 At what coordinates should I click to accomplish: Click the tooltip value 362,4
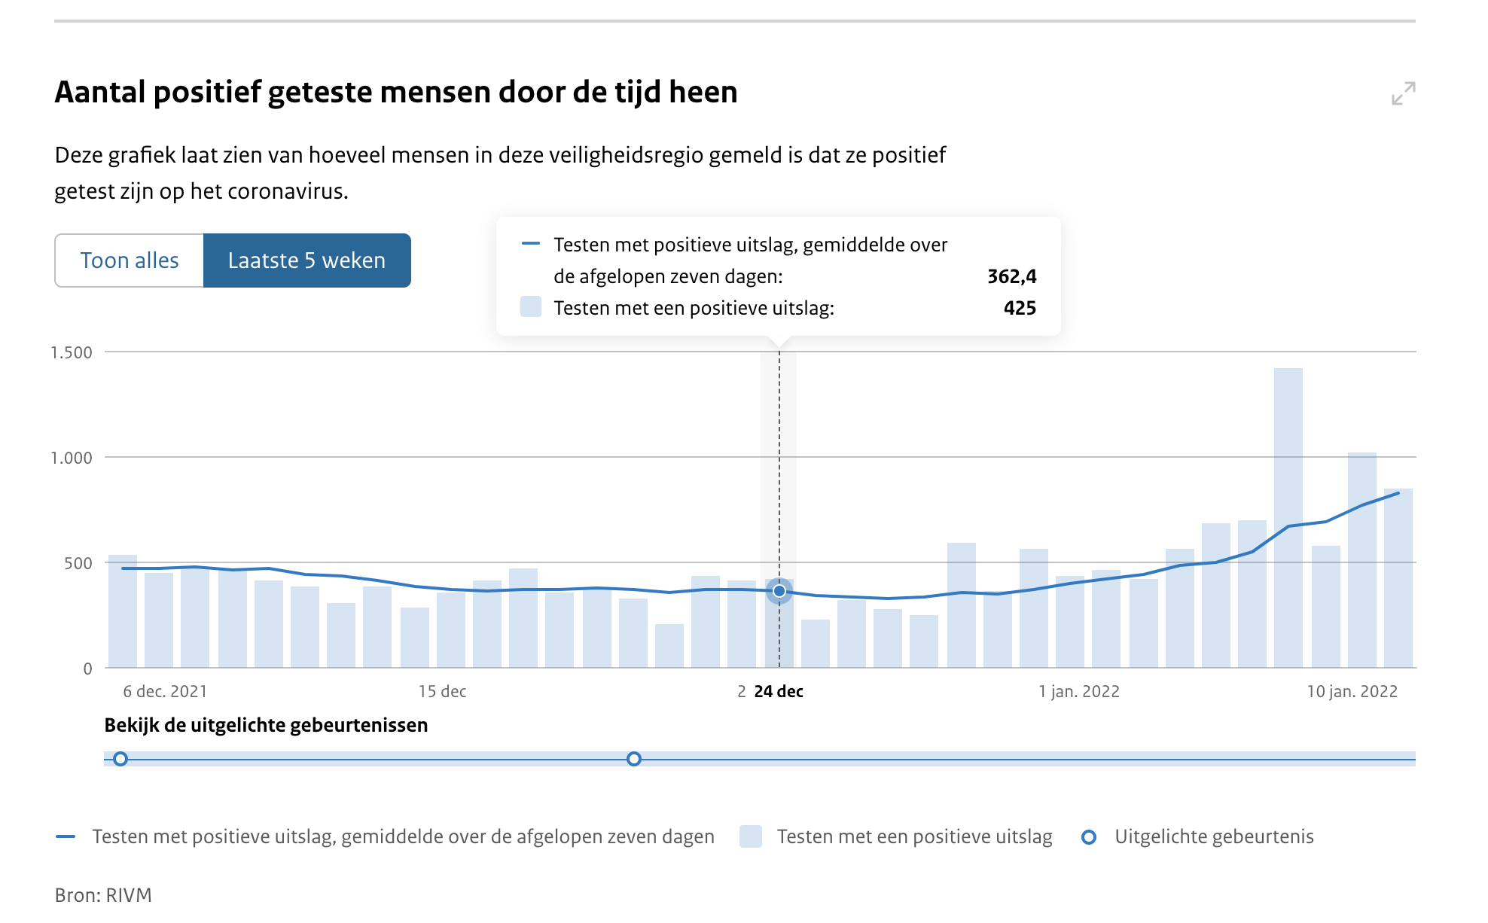[1013, 276]
